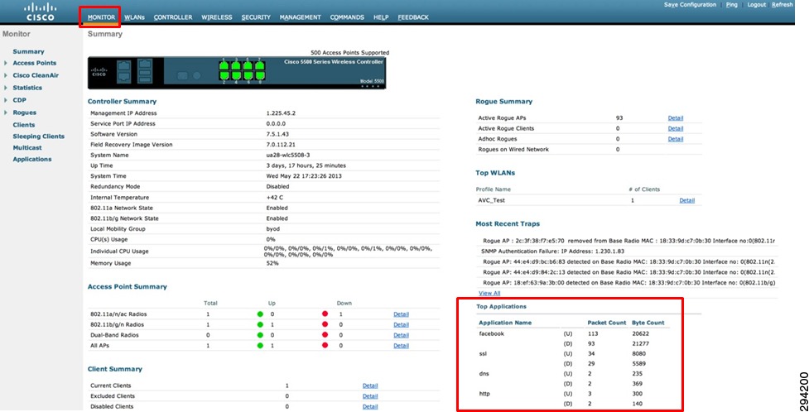Click the dns application name
Image resolution: width=809 pixels, height=412 pixels.
pos(484,373)
